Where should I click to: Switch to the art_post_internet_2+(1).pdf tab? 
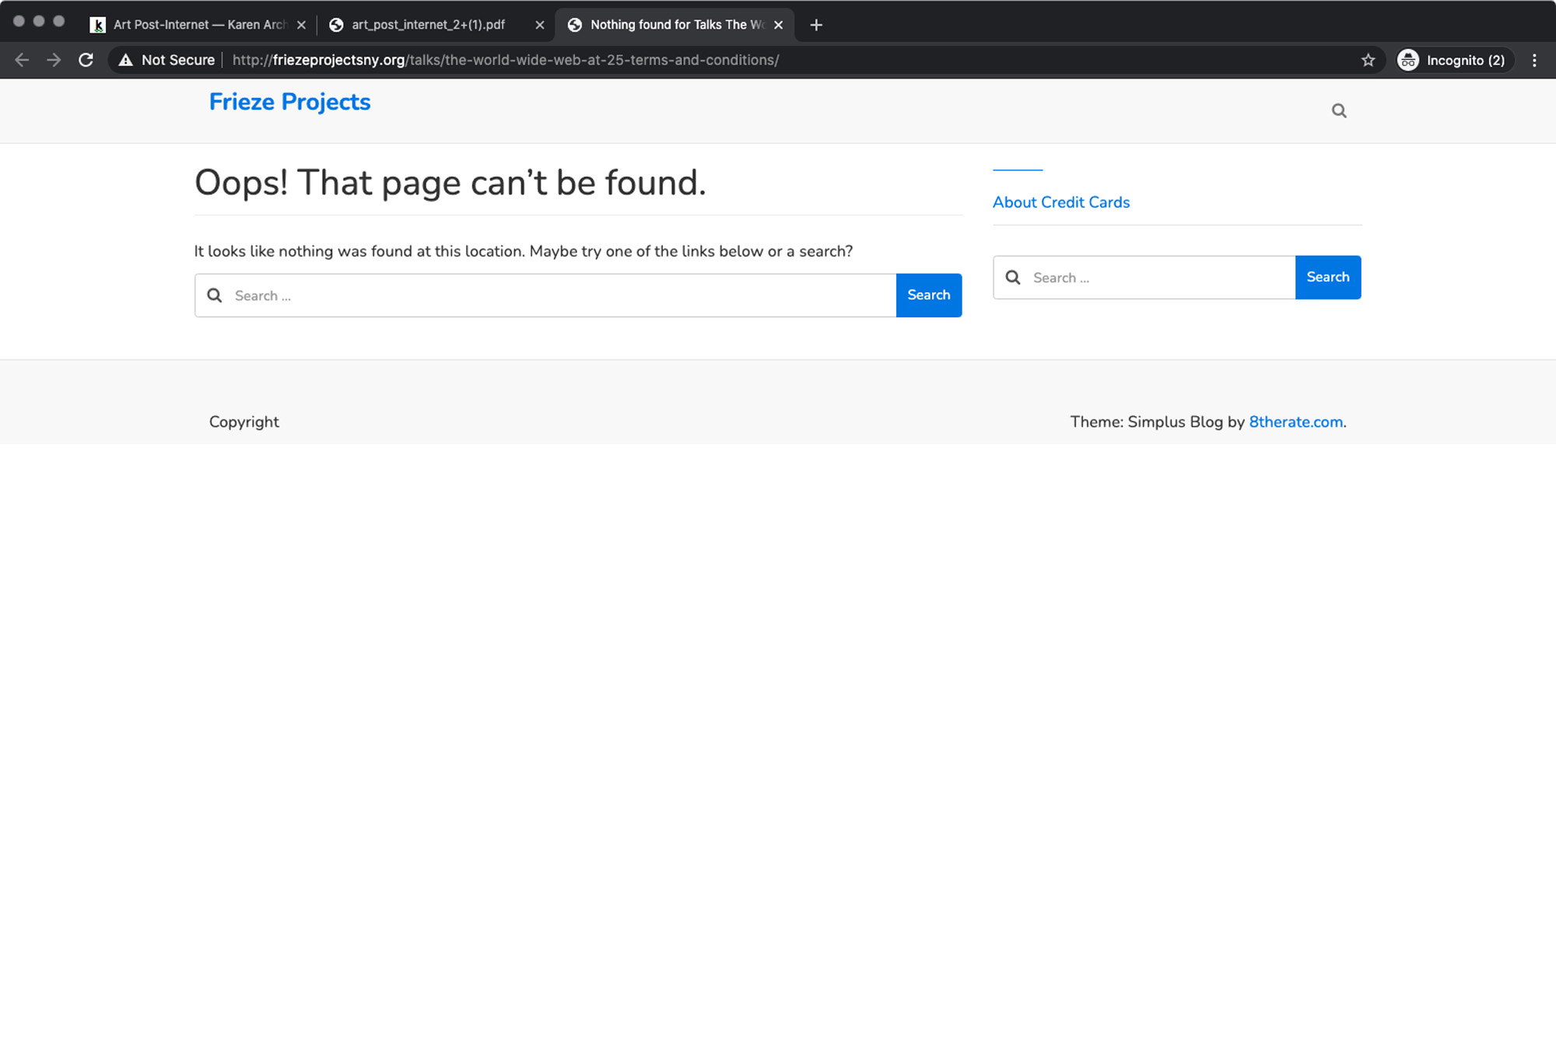coord(428,25)
